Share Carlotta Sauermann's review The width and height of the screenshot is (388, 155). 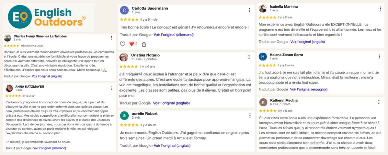tap(144, 44)
